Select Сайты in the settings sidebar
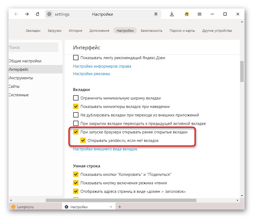 [x=14, y=86]
